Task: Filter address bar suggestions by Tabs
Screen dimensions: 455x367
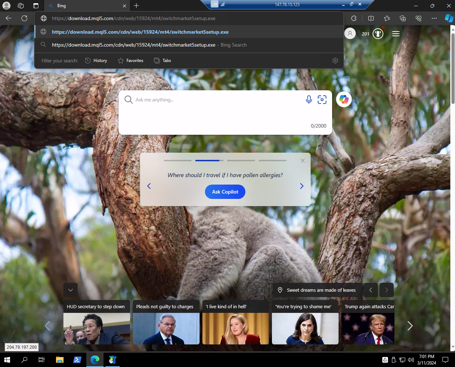Action: [x=163, y=61]
